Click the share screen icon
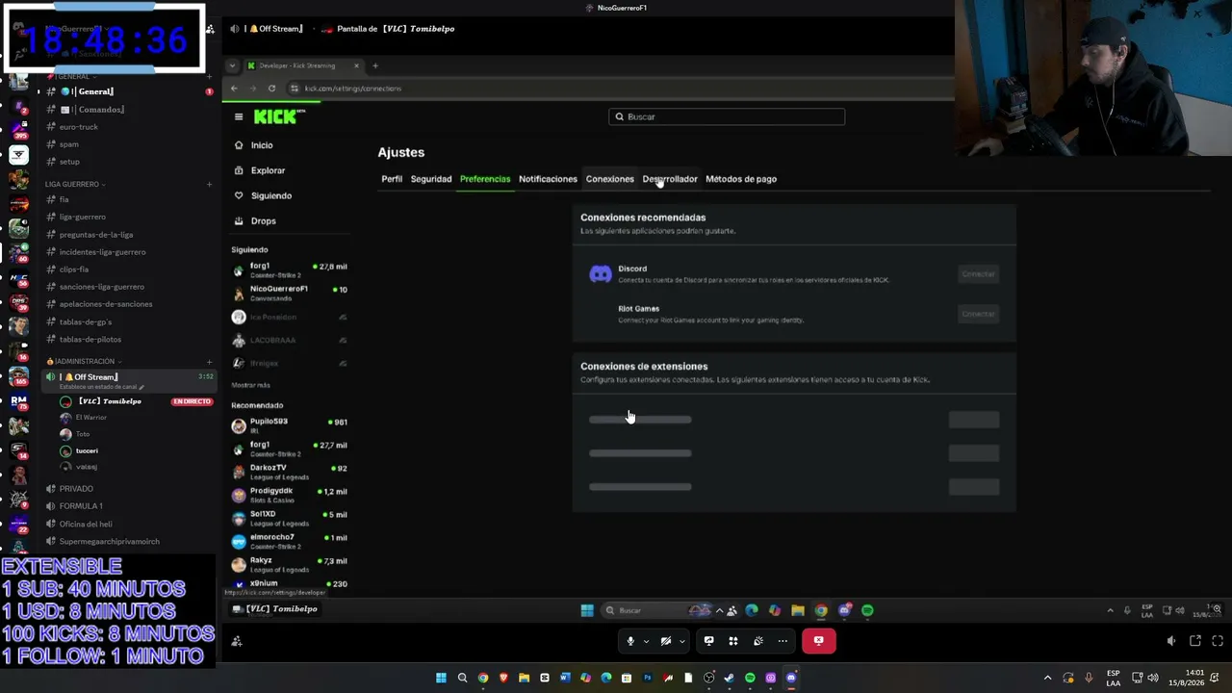Image resolution: width=1232 pixels, height=693 pixels. tap(709, 641)
